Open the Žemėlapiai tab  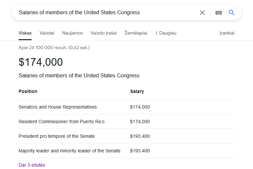click(x=136, y=33)
